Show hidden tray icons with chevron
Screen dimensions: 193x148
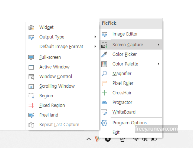pyautogui.click(x=89, y=139)
